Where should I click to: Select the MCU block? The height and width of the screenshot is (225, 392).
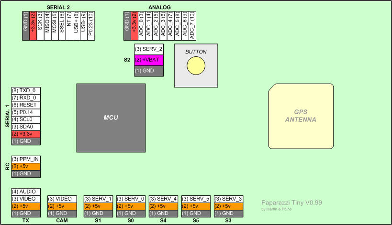pos(111,118)
